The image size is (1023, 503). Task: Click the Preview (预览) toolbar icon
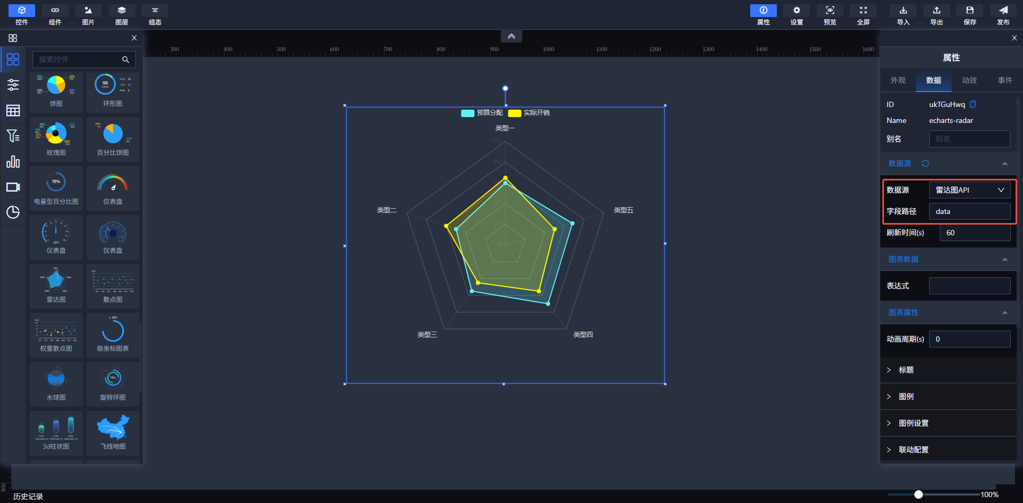[x=830, y=15]
